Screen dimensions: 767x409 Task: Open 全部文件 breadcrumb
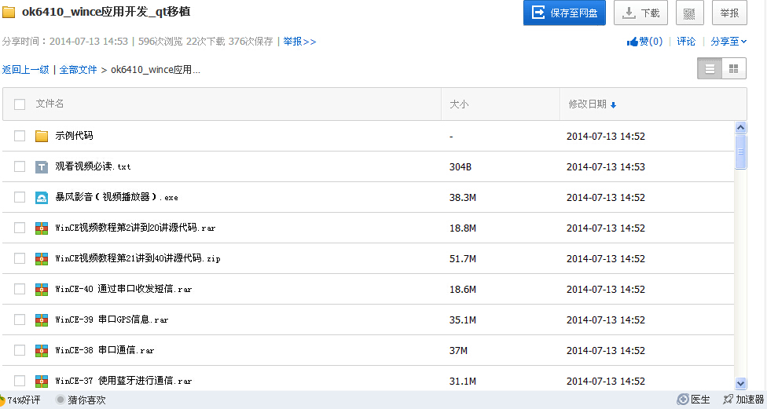pos(78,70)
